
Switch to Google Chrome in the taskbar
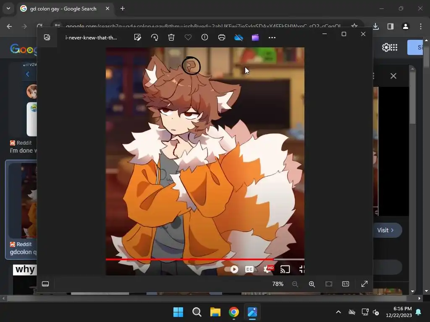click(233, 312)
